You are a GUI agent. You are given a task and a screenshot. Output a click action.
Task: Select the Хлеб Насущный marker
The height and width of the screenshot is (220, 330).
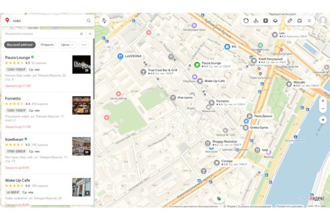coord(254,60)
